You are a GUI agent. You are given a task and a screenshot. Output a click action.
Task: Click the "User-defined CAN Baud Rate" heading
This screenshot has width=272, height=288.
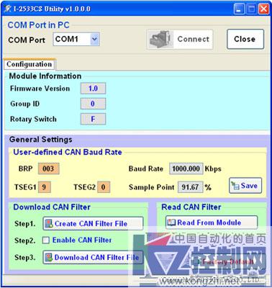pos(68,152)
